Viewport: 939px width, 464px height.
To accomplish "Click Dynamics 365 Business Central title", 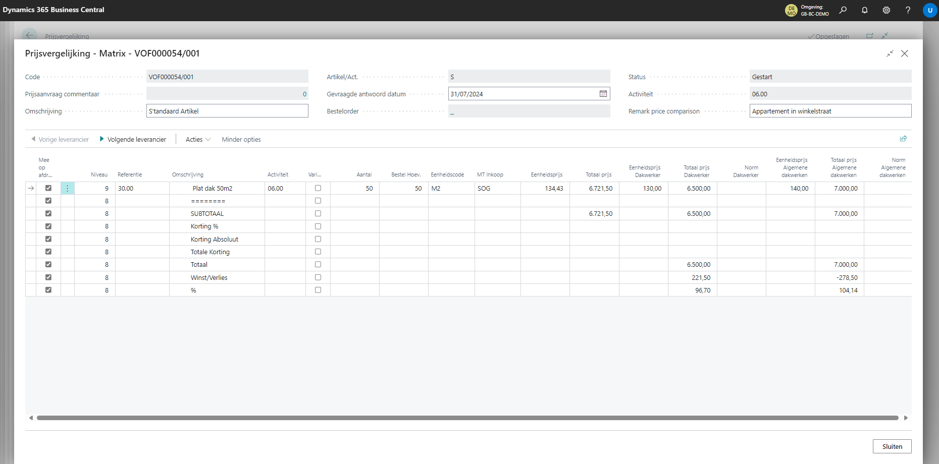I will point(54,10).
